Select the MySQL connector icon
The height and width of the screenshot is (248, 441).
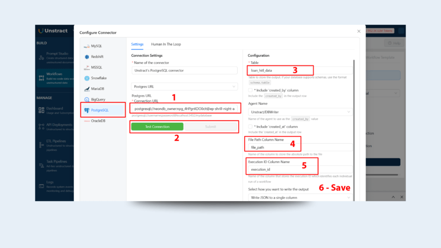[x=87, y=46]
